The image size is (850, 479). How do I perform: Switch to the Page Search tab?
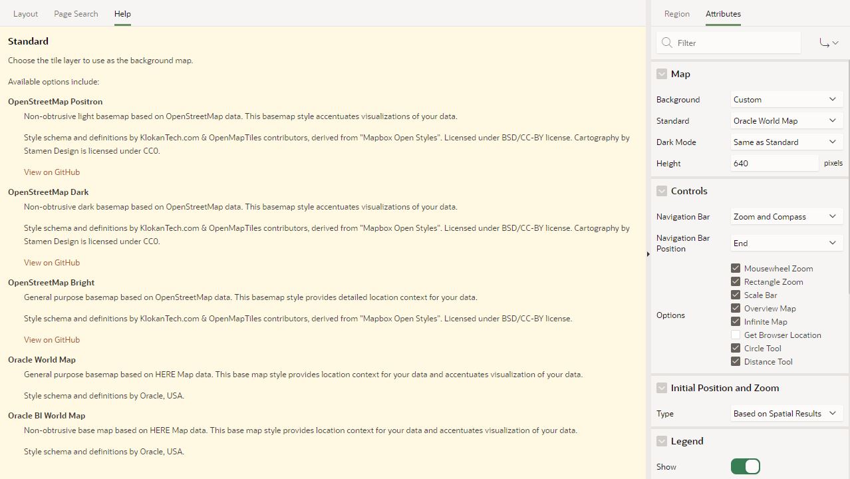(76, 13)
